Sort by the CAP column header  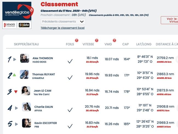[125, 44]
